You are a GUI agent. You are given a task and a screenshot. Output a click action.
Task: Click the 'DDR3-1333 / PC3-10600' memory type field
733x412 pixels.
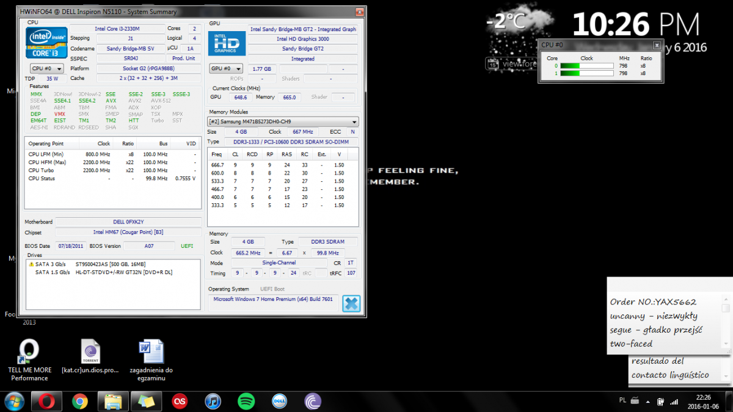point(291,142)
